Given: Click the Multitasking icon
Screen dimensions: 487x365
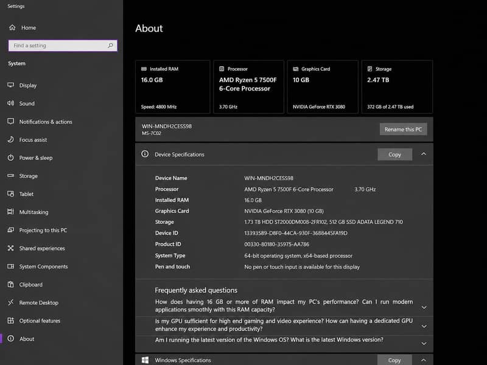Looking at the screenshot, I should (x=10, y=212).
